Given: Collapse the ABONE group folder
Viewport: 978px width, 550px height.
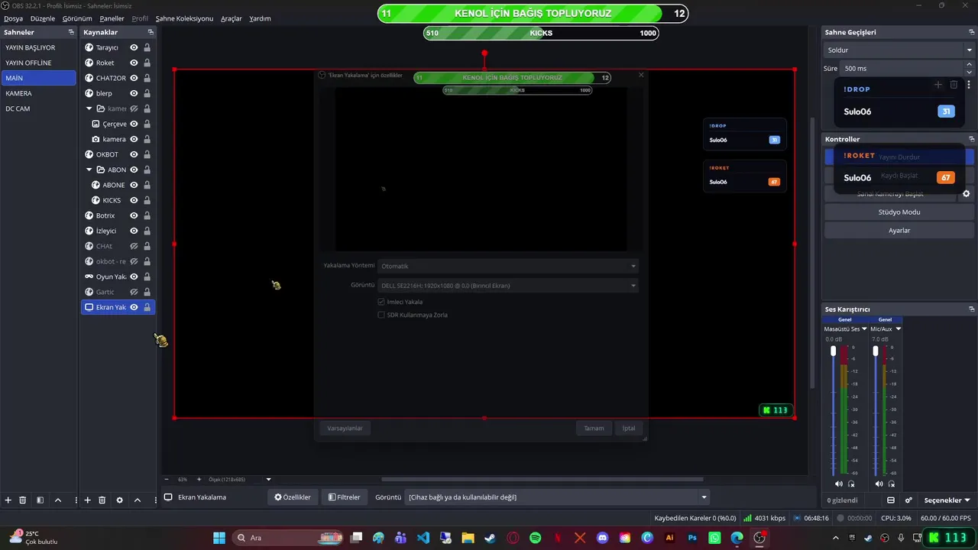Looking at the screenshot, I should pos(89,170).
